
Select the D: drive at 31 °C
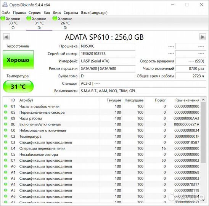point(39,23)
